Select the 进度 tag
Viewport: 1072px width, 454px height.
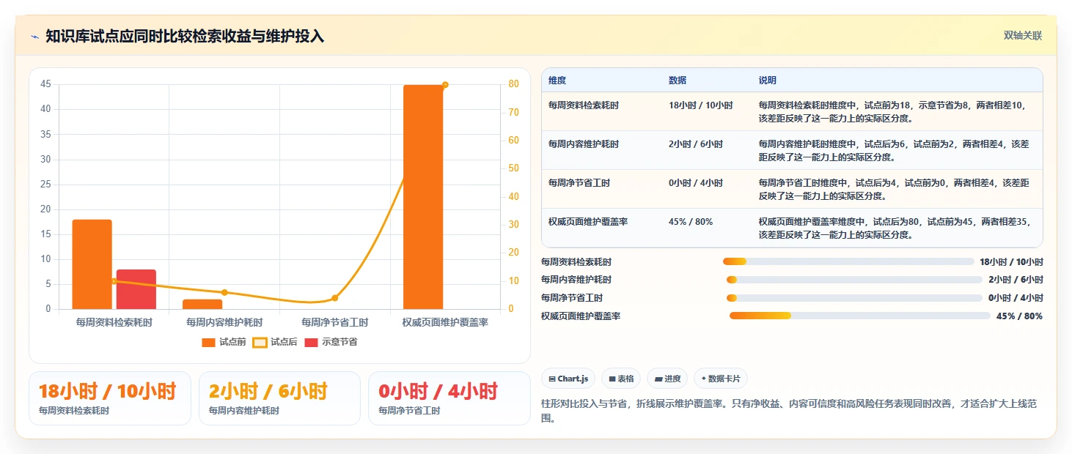pos(667,379)
